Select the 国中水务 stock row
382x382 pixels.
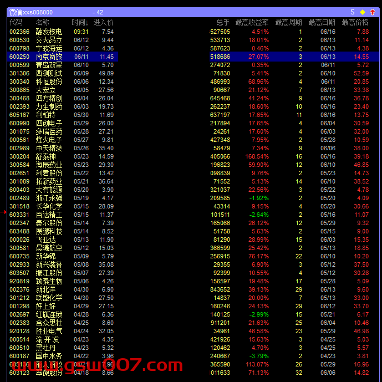(x=193, y=356)
